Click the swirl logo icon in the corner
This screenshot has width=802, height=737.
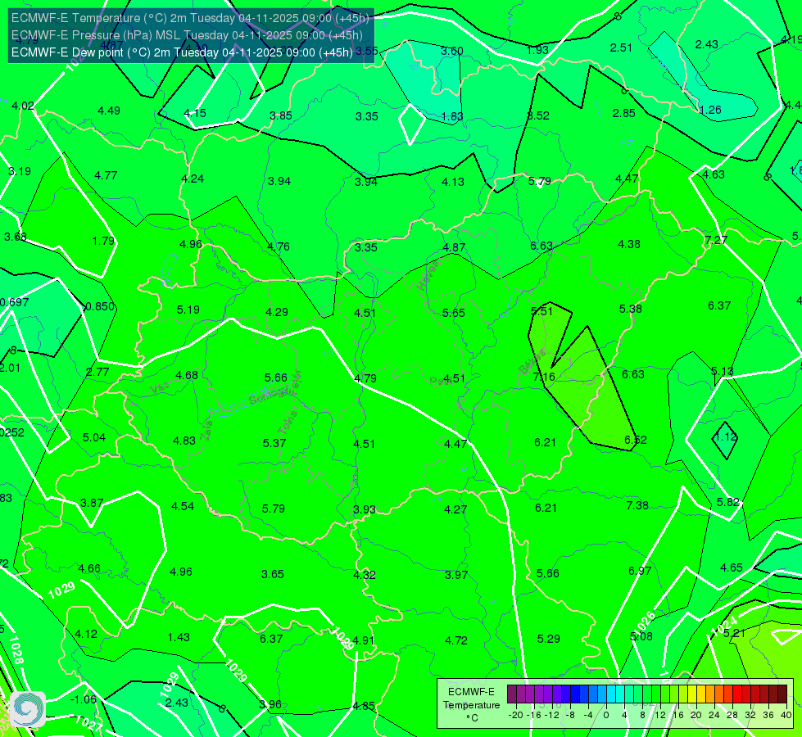point(28,709)
